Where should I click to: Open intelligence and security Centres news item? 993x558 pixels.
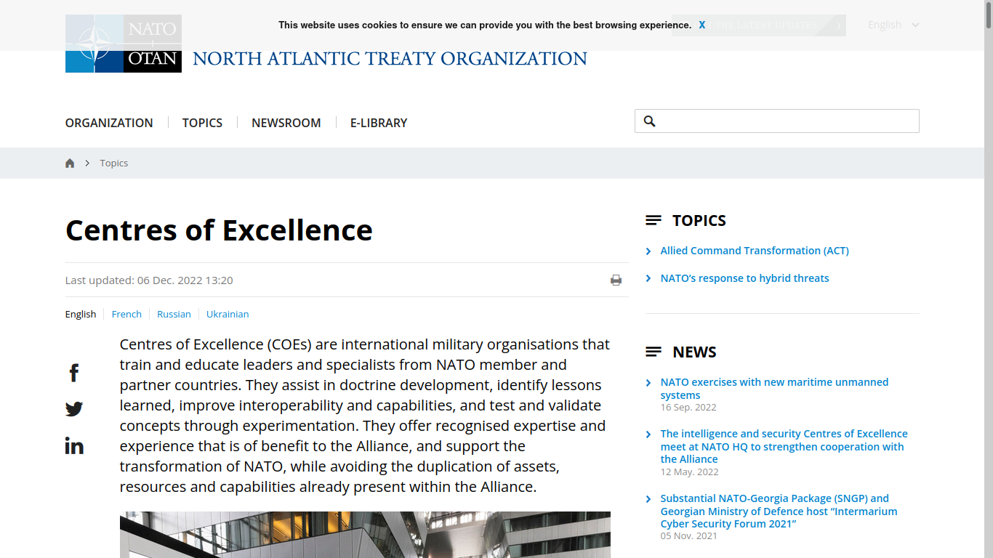coord(784,446)
